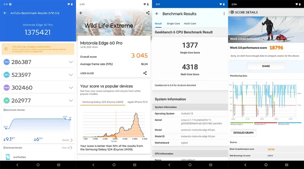Tap share icon beside USER GUIDE
The width and height of the screenshot is (304, 169).
tap(145, 73)
